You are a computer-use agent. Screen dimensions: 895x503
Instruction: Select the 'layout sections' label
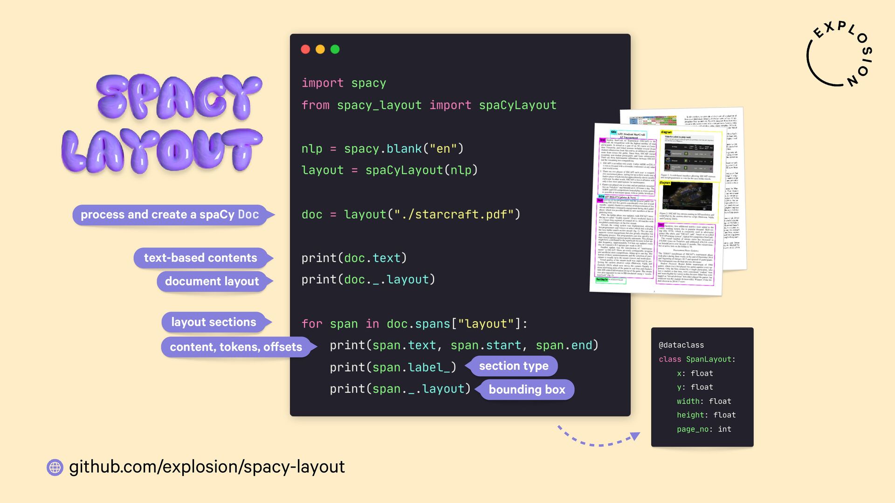(213, 322)
